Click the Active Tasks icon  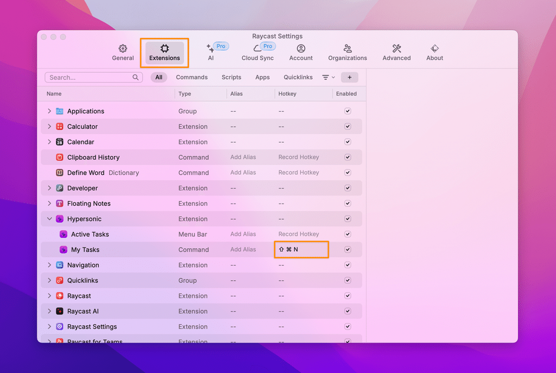pyautogui.click(x=64, y=234)
